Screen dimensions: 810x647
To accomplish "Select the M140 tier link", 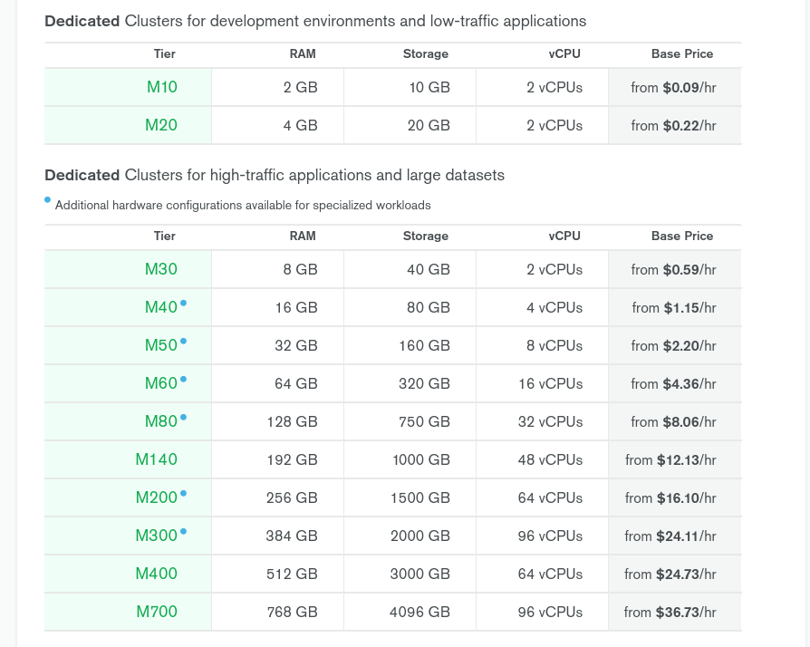I will 157,460.
